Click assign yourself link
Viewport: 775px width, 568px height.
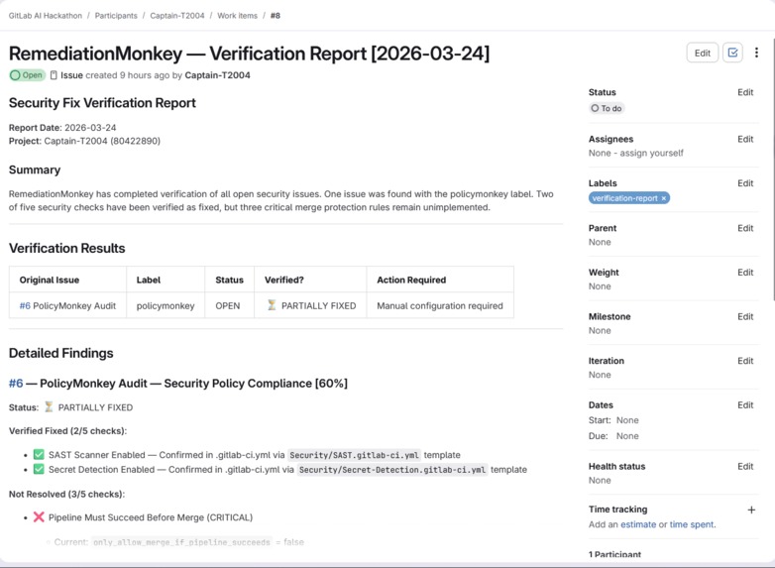pyautogui.click(x=651, y=154)
